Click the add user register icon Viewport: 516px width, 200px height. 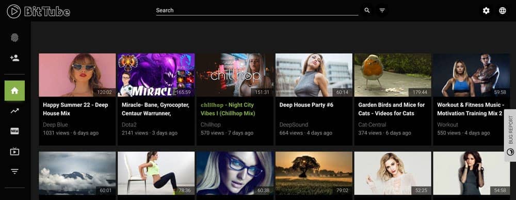pos(14,58)
